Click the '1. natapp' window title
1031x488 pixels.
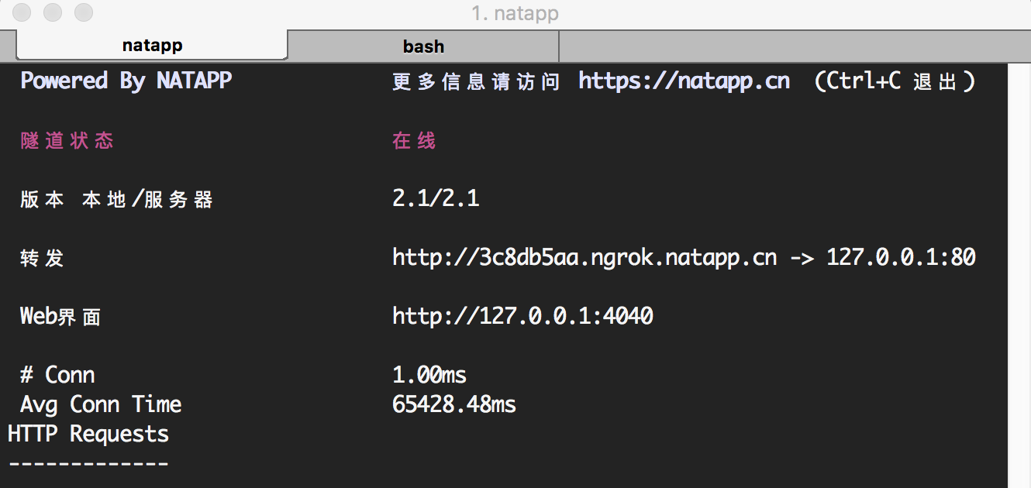[515, 13]
